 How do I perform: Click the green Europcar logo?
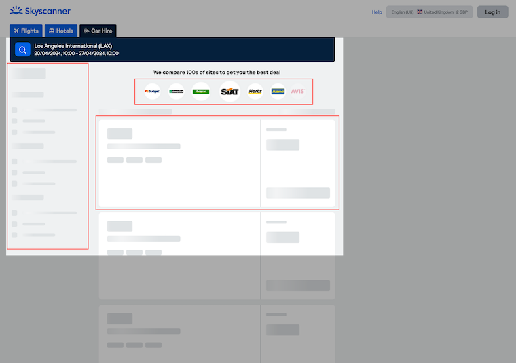point(201,92)
